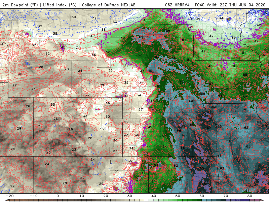
Task: Click the 30 label on the color scale
Action: pos(130,196)
